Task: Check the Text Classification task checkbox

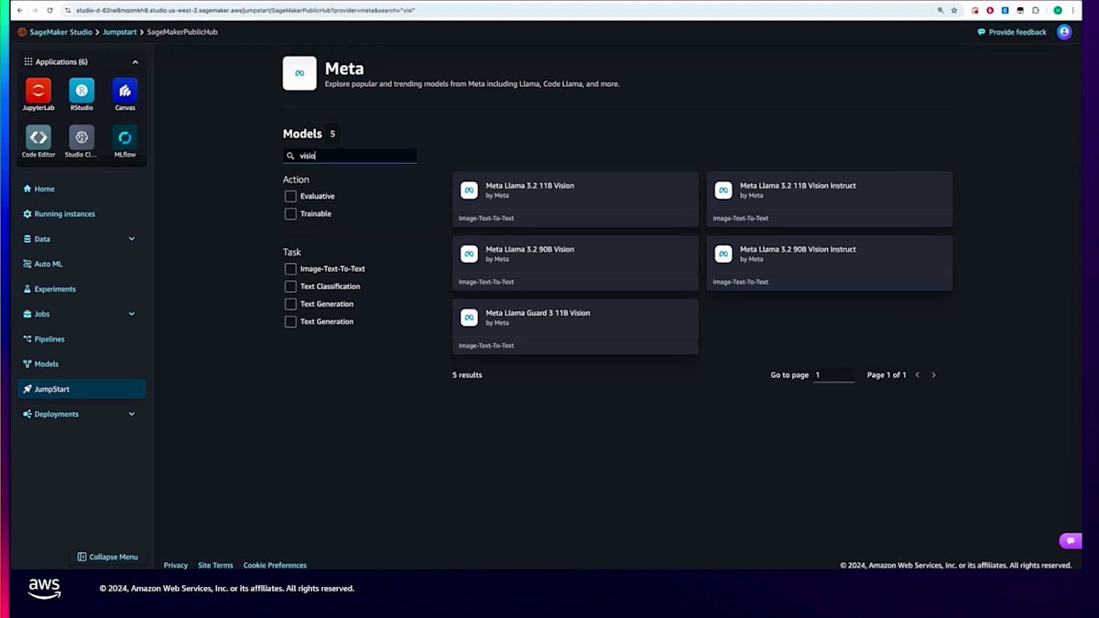Action: 290,287
